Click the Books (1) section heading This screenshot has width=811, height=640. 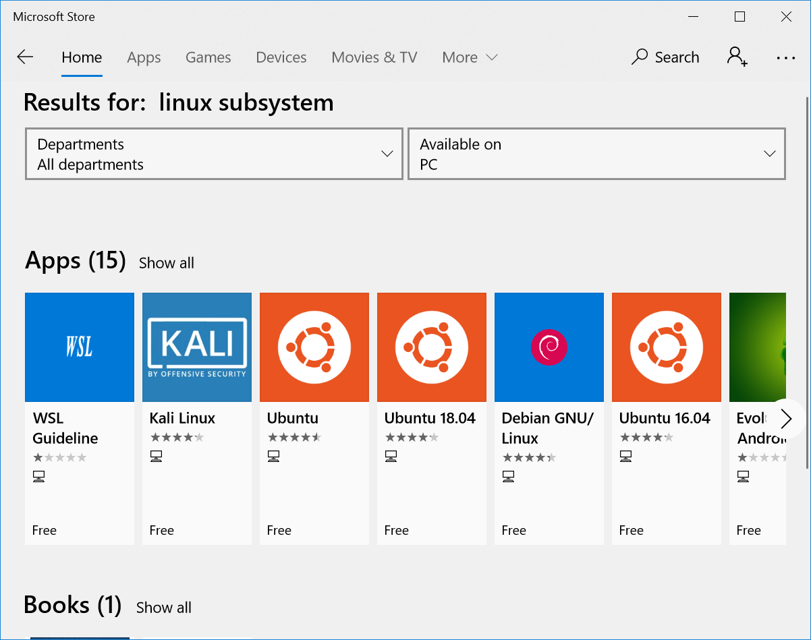[x=72, y=605]
